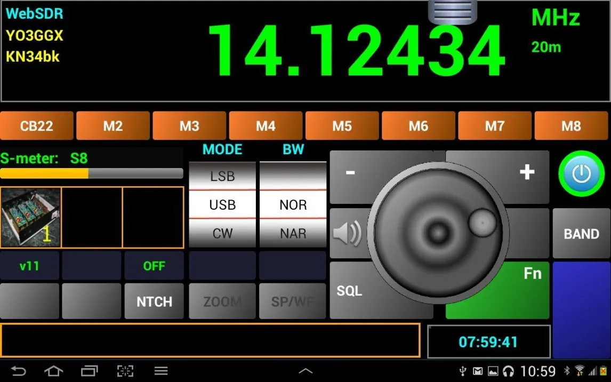Open the recent apps icon

click(x=89, y=371)
